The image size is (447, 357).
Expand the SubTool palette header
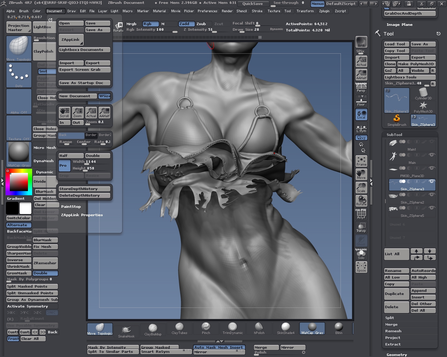pos(394,135)
